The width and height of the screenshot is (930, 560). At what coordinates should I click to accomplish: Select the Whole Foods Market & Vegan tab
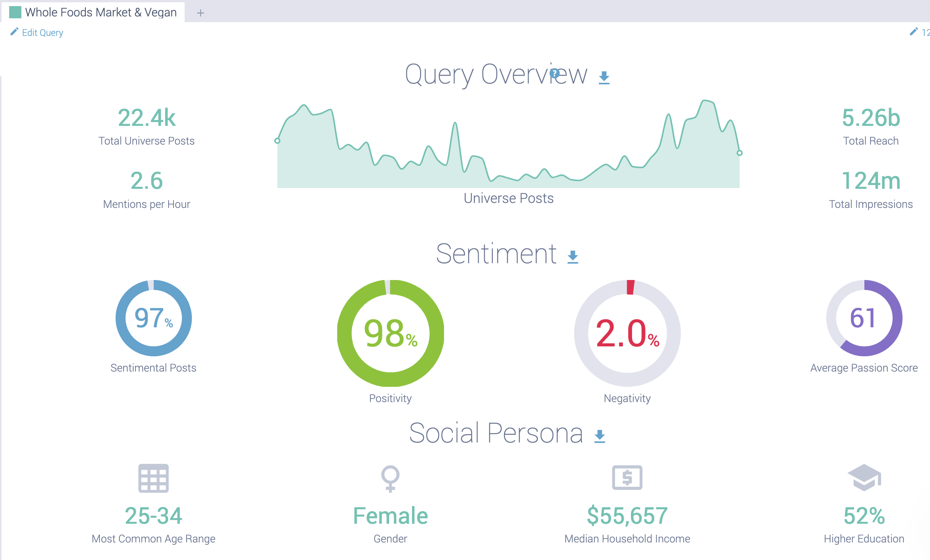[x=101, y=12]
